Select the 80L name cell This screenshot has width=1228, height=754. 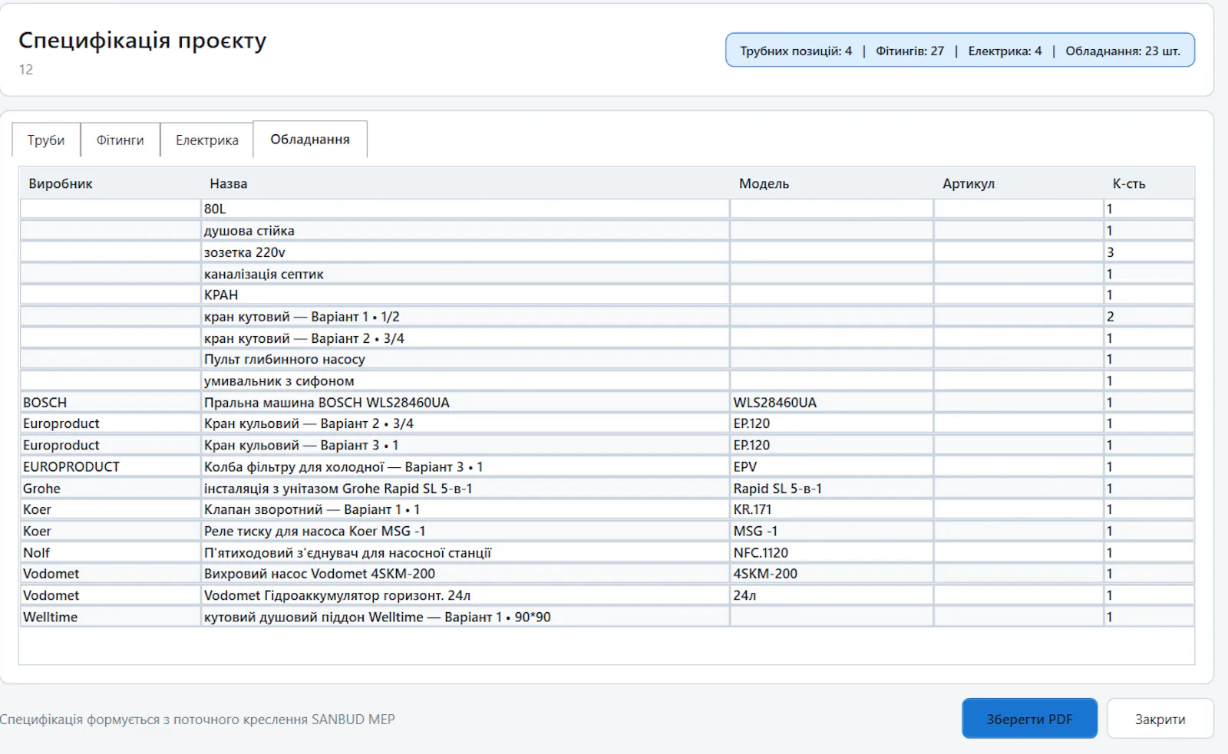pyautogui.click(x=465, y=209)
